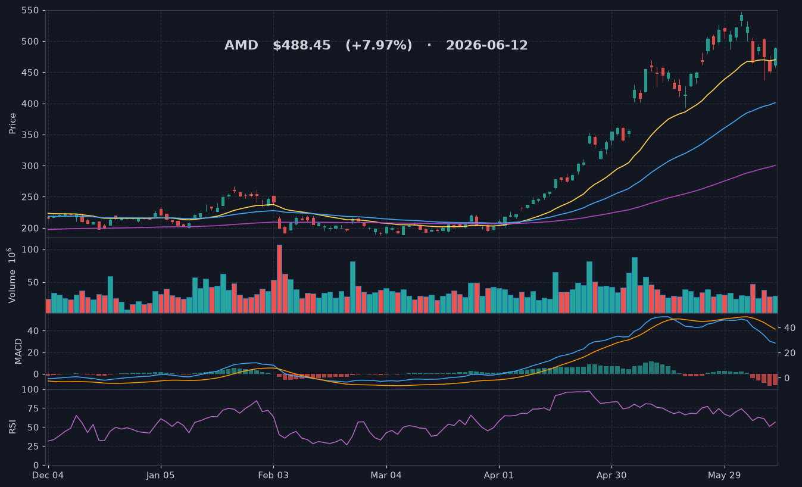The width and height of the screenshot is (802, 487).
Task: Click the Jan 05 date label
Action: (x=161, y=476)
